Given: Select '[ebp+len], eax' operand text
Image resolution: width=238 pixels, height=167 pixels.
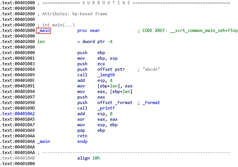Looking at the screenshot, I should [x=115, y=86].
